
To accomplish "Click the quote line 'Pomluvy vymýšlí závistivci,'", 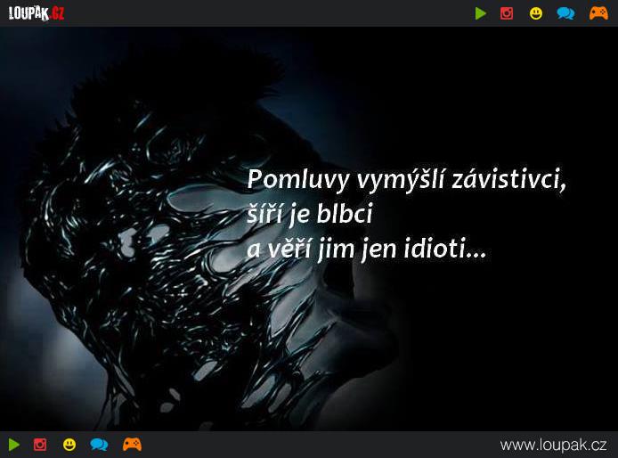I will point(406,180).
